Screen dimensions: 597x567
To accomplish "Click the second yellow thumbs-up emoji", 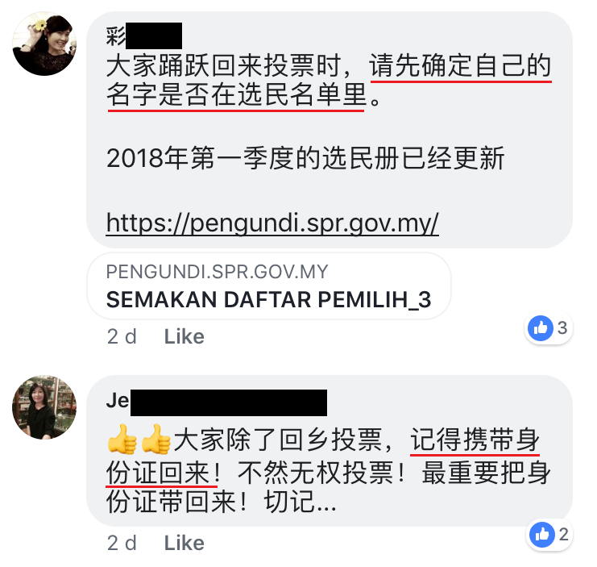I will [x=155, y=440].
